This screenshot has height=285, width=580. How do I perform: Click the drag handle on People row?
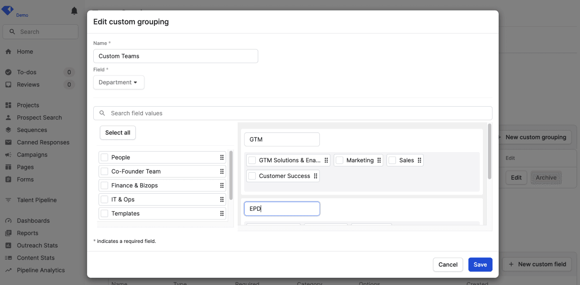coord(222,157)
